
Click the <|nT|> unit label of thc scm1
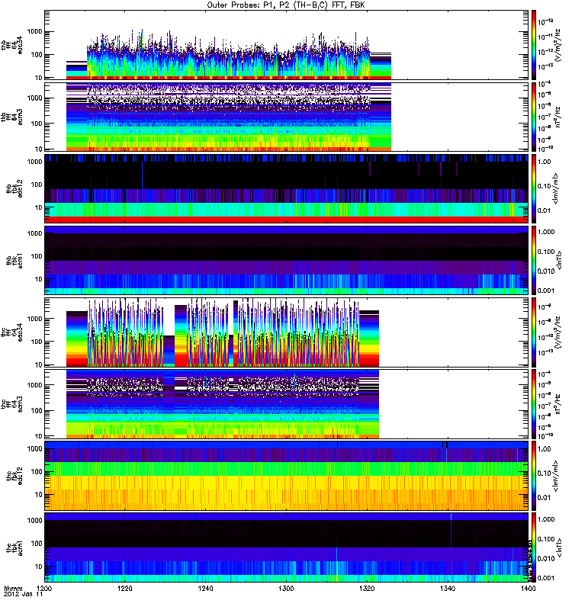coord(560,547)
